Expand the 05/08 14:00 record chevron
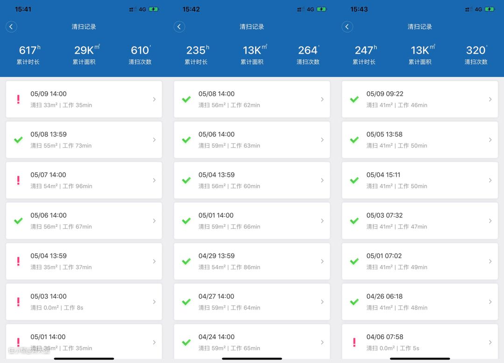This screenshot has height=363, width=504. (322, 99)
